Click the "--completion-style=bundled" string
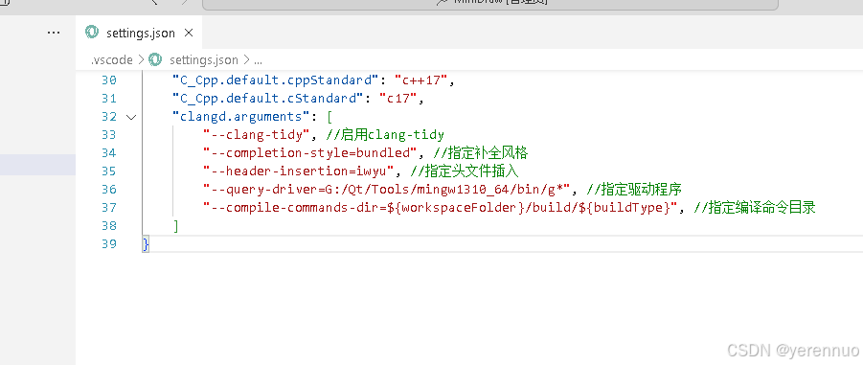This screenshot has width=863, height=365. tap(311, 153)
